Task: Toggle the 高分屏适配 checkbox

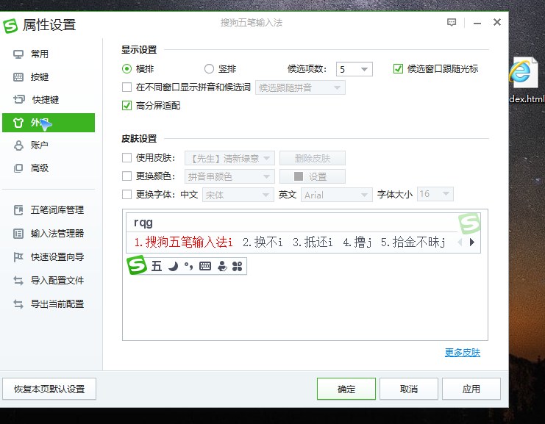Action: click(127, 105)
